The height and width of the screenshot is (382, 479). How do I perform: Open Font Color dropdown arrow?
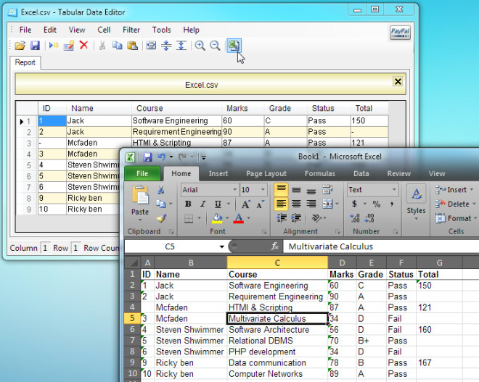249,218
